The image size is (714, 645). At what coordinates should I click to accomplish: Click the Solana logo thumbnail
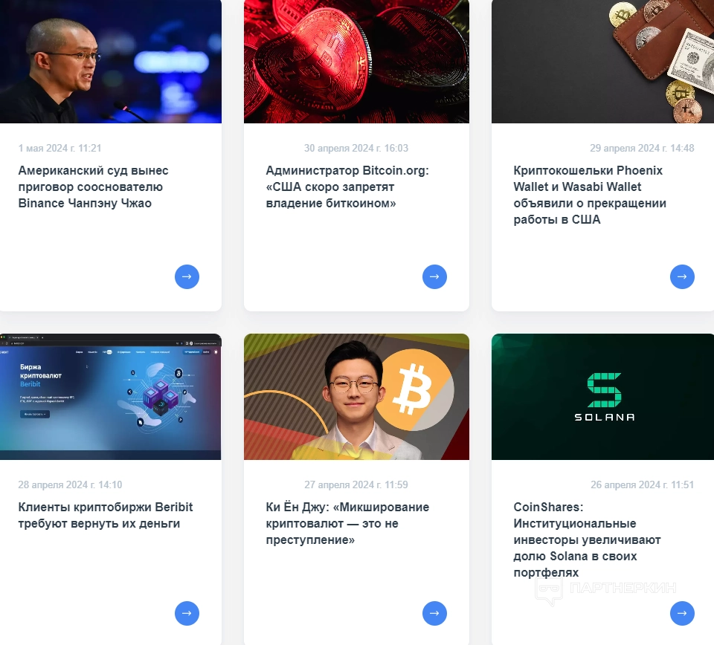[x=603, y=397]
